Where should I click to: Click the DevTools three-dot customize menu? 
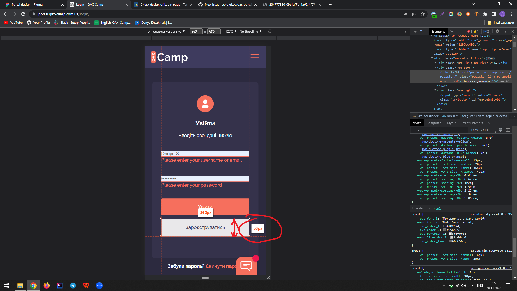505,31
